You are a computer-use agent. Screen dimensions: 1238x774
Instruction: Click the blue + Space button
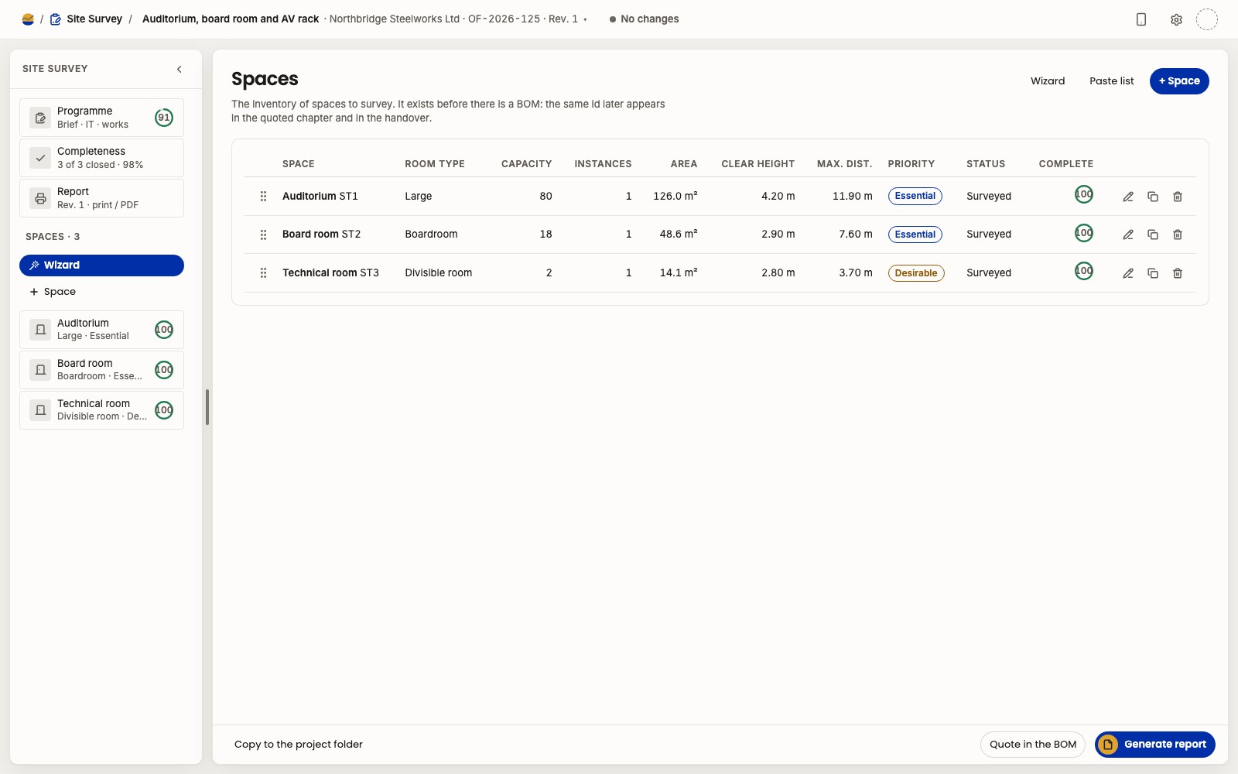[1179, 81]
